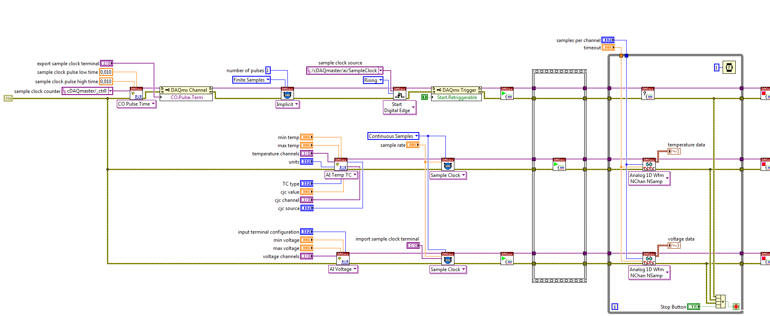770x316 pixels.
Task: Click the voltage data waveform indicator terminal
Action: click(x=674, y=245)
